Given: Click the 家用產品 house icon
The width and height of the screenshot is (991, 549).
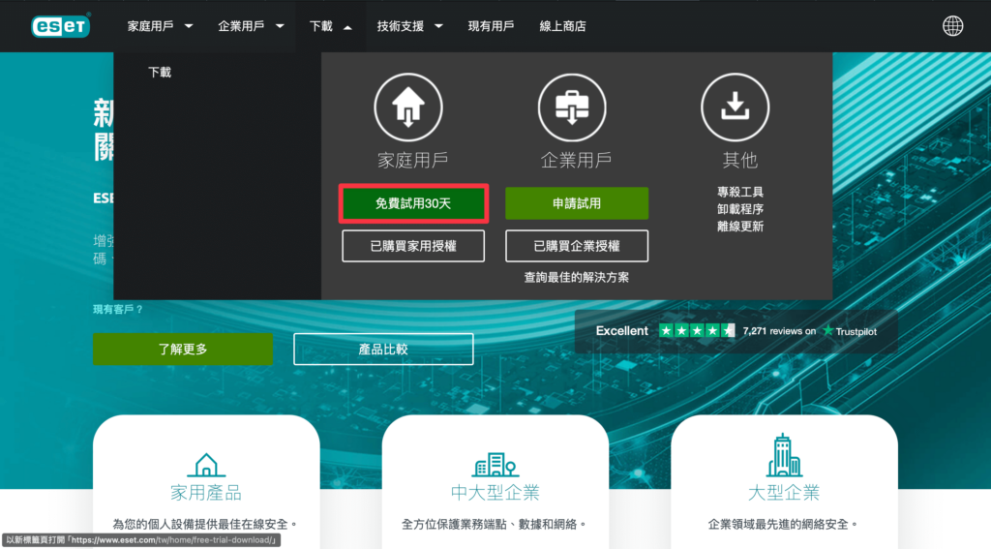Looking at the screenshot, I should coord(206,465).
